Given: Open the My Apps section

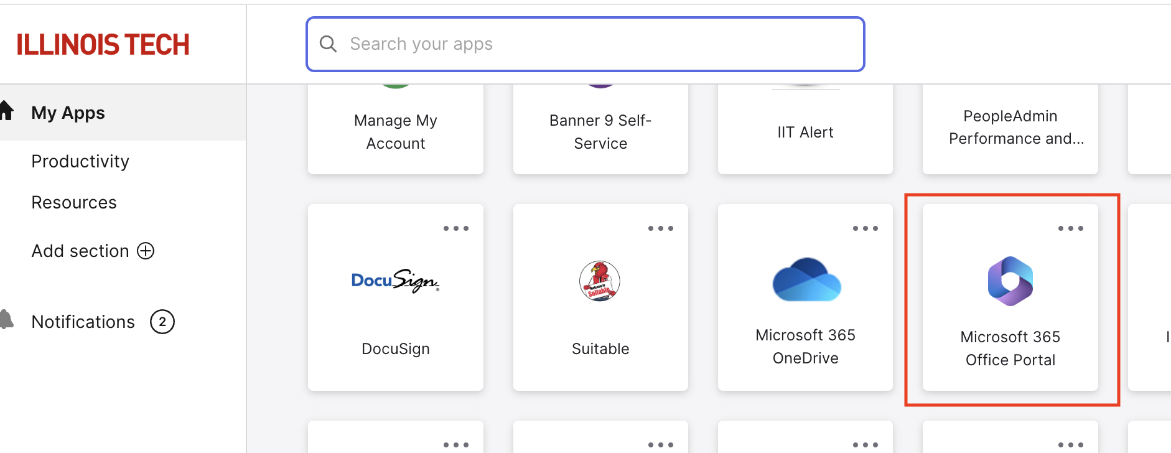Looking at the screenshot, I should [x=123, y=113].
